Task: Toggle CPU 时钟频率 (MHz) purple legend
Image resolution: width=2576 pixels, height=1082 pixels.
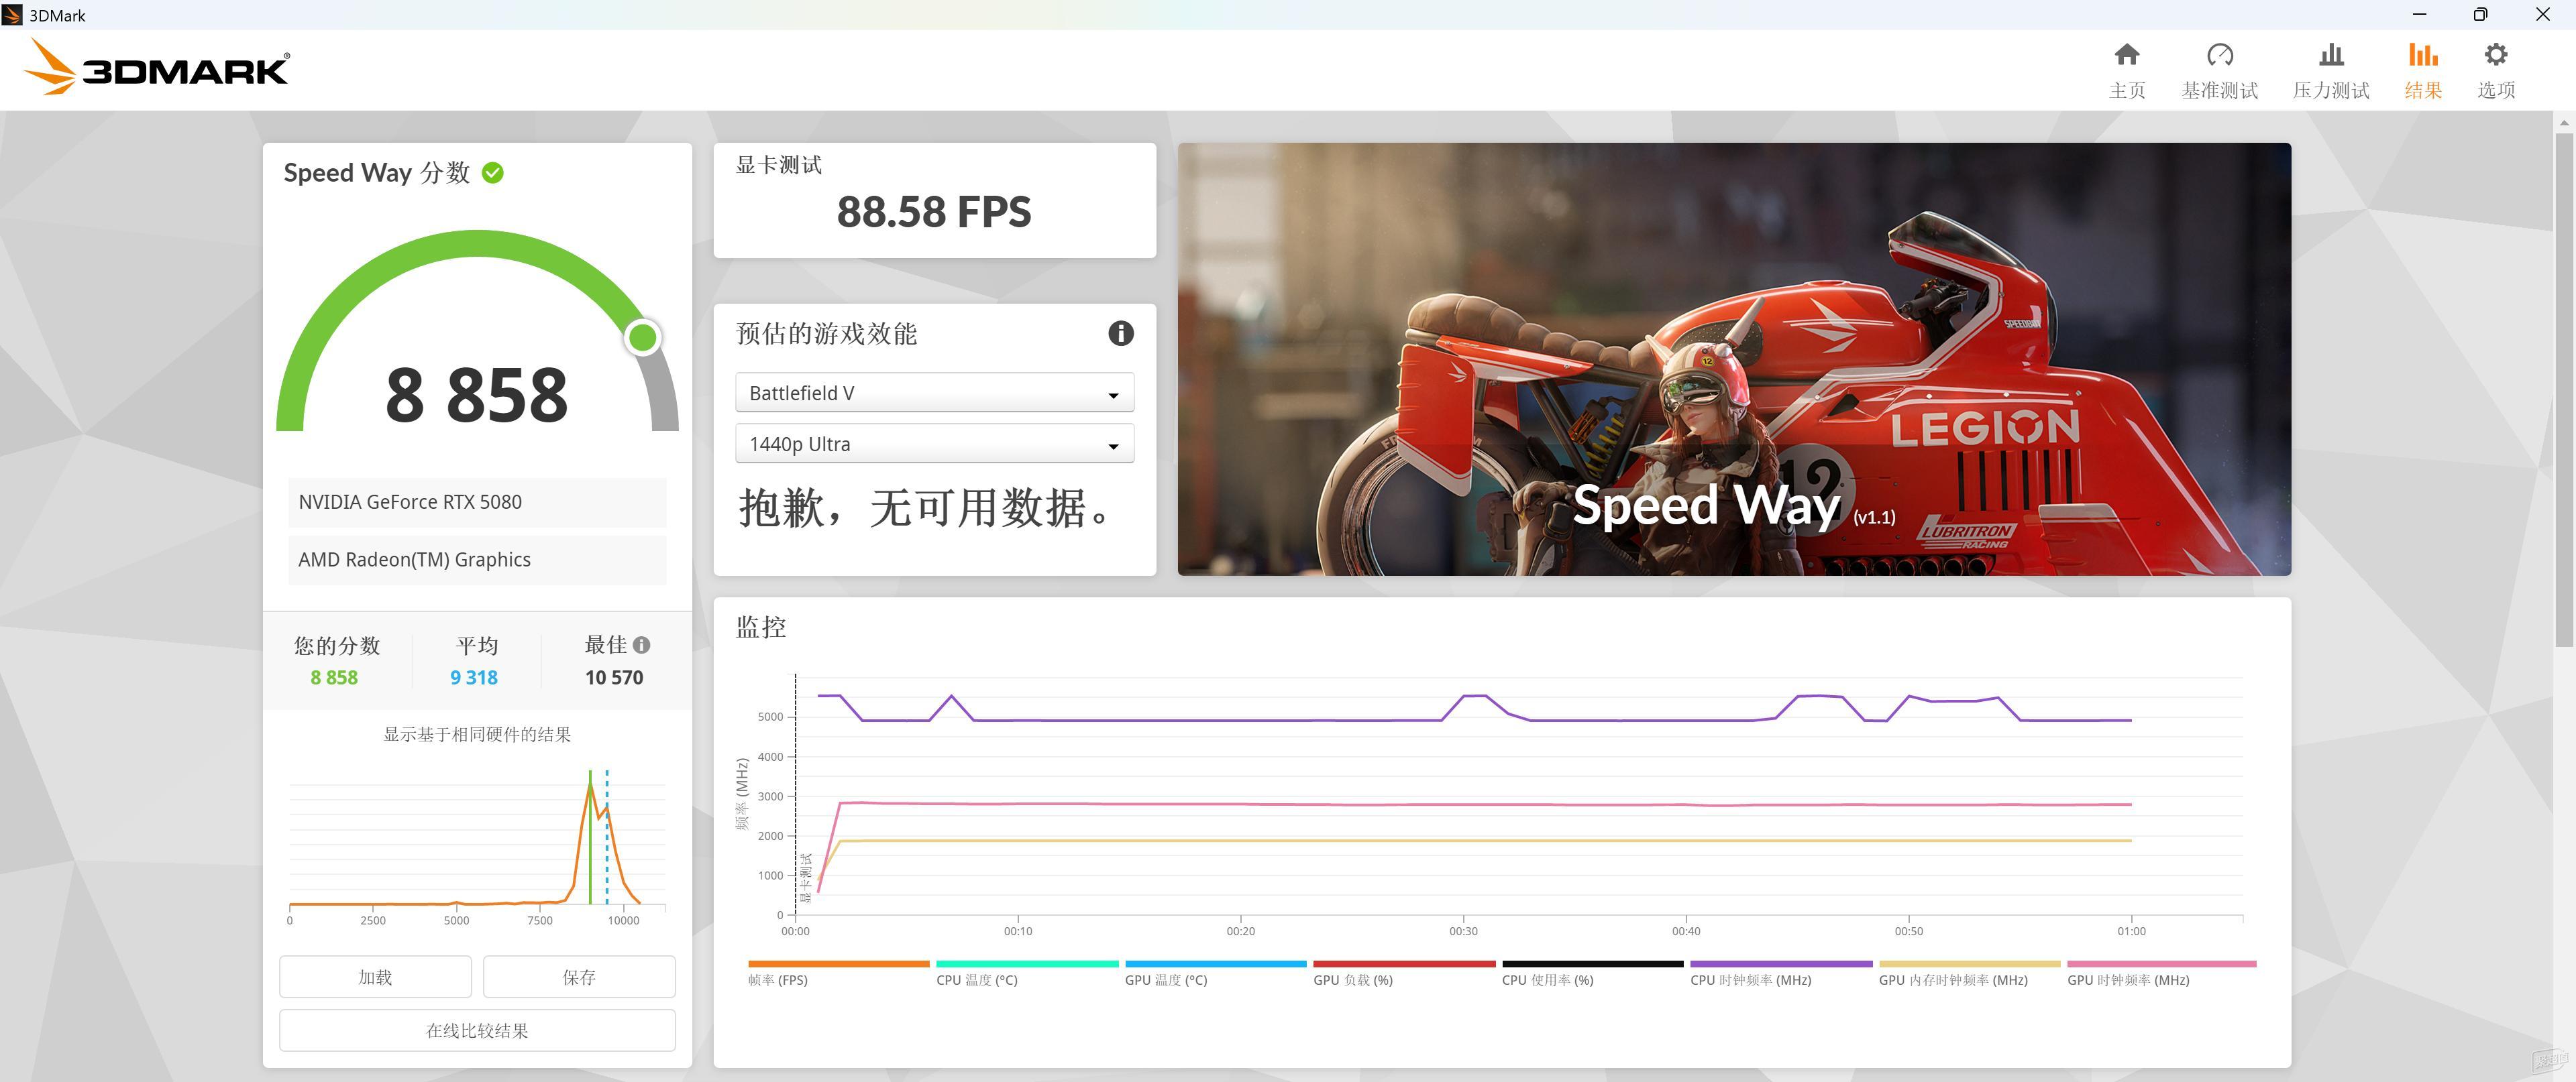Action: pos(1781,973)
